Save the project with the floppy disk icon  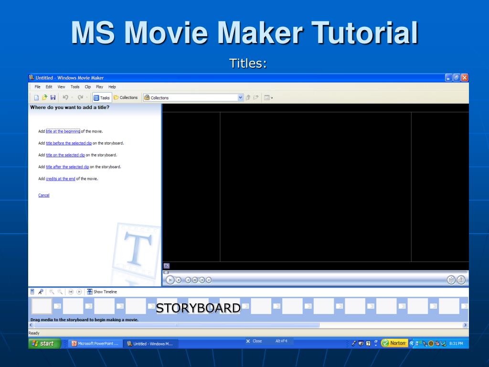[53, 97]
